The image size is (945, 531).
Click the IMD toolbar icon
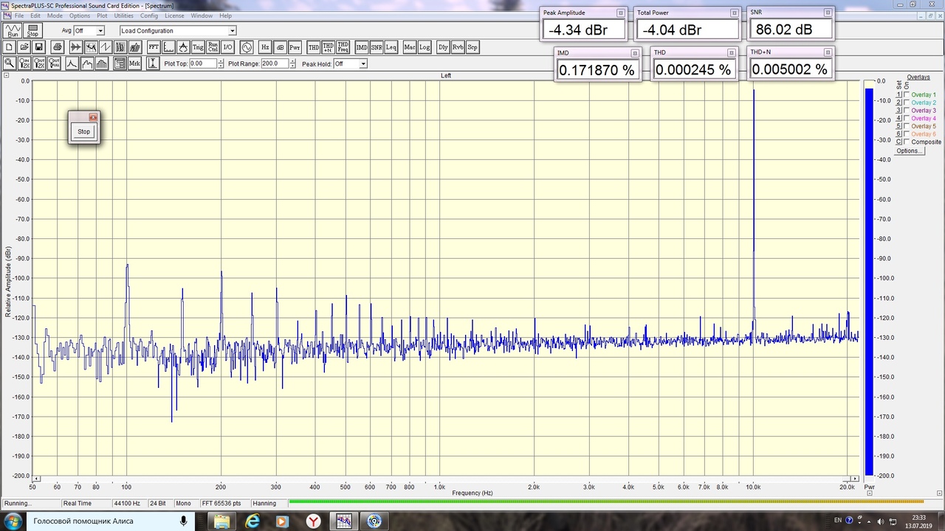click(361, 47)
